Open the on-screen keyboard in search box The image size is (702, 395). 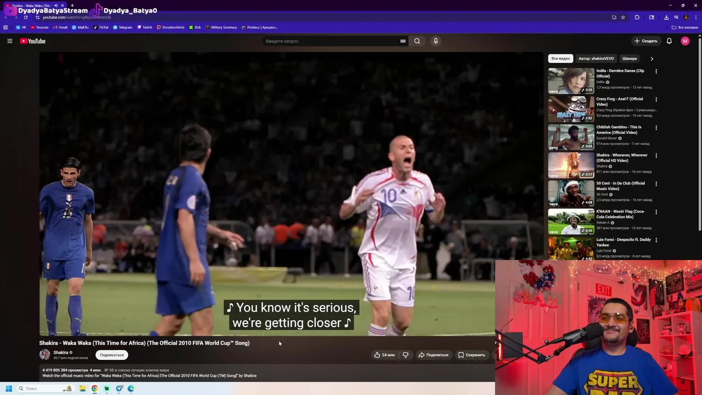(x=403, y=41)
